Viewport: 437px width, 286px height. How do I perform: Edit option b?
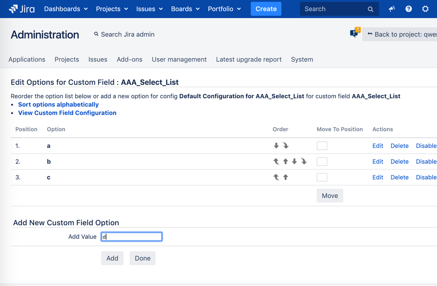click(x=378, y=162)
